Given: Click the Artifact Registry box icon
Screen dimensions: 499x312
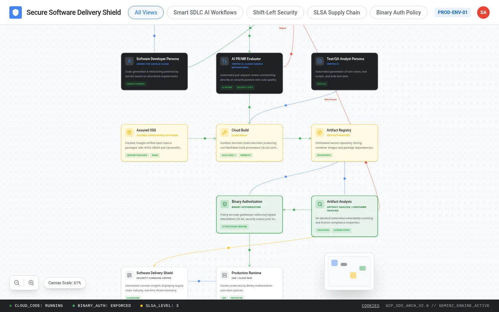Looking at the screenshot, I should (320, 133).
